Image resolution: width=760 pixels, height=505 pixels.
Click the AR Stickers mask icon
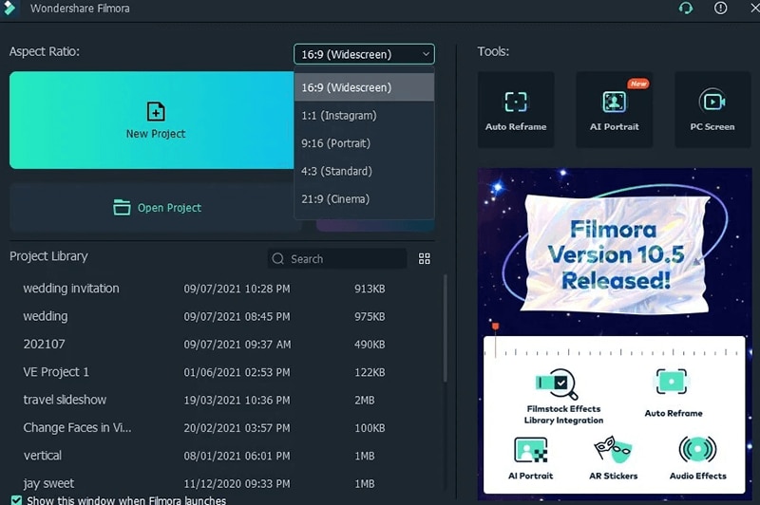click(613, 449)
